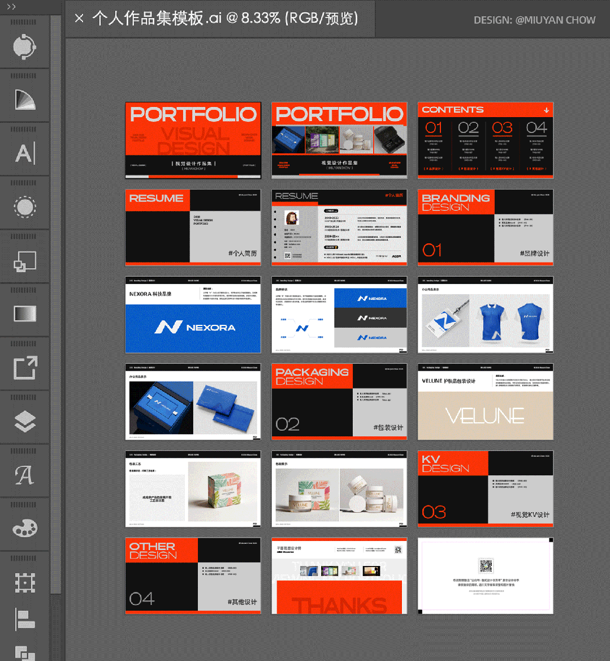Select the NEXORA 科技品牌 blue logo artboard
The width and height of the screenshot is (610, 661).
(193, 315)
